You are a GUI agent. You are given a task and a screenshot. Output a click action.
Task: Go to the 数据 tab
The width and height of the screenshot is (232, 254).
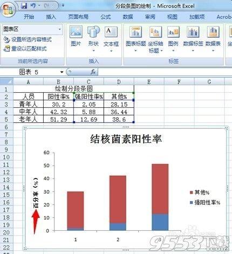click(x=128, y=17)
